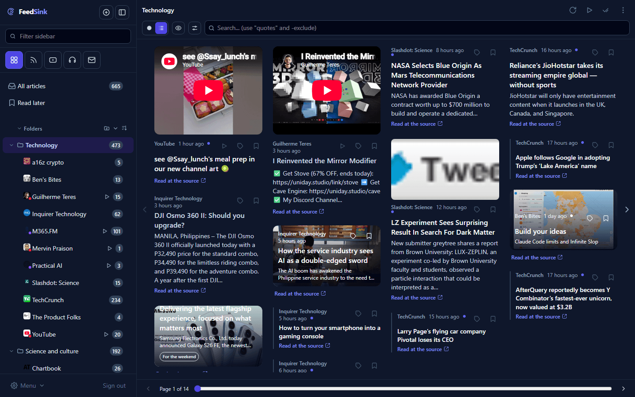Open the Pivotal CEO article source link
This screenshot has height=397, width=635.
423,349
